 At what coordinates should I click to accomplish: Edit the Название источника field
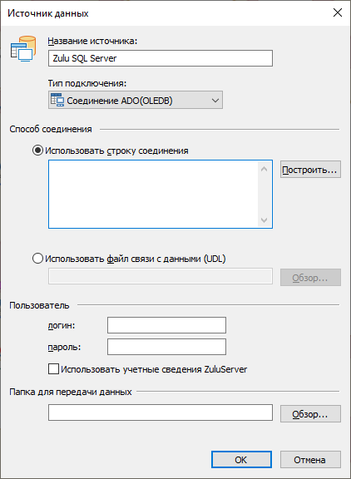coord(161,58)
